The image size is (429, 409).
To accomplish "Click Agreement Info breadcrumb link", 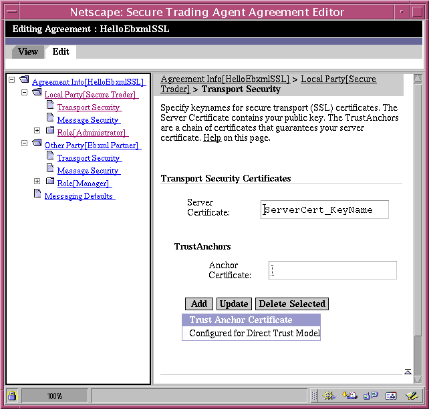I will coord(225,79).
